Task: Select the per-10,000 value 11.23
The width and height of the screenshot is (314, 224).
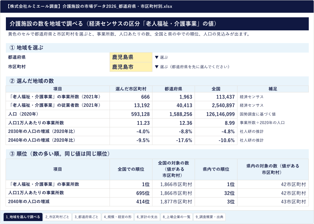Action: click(131, 123)
